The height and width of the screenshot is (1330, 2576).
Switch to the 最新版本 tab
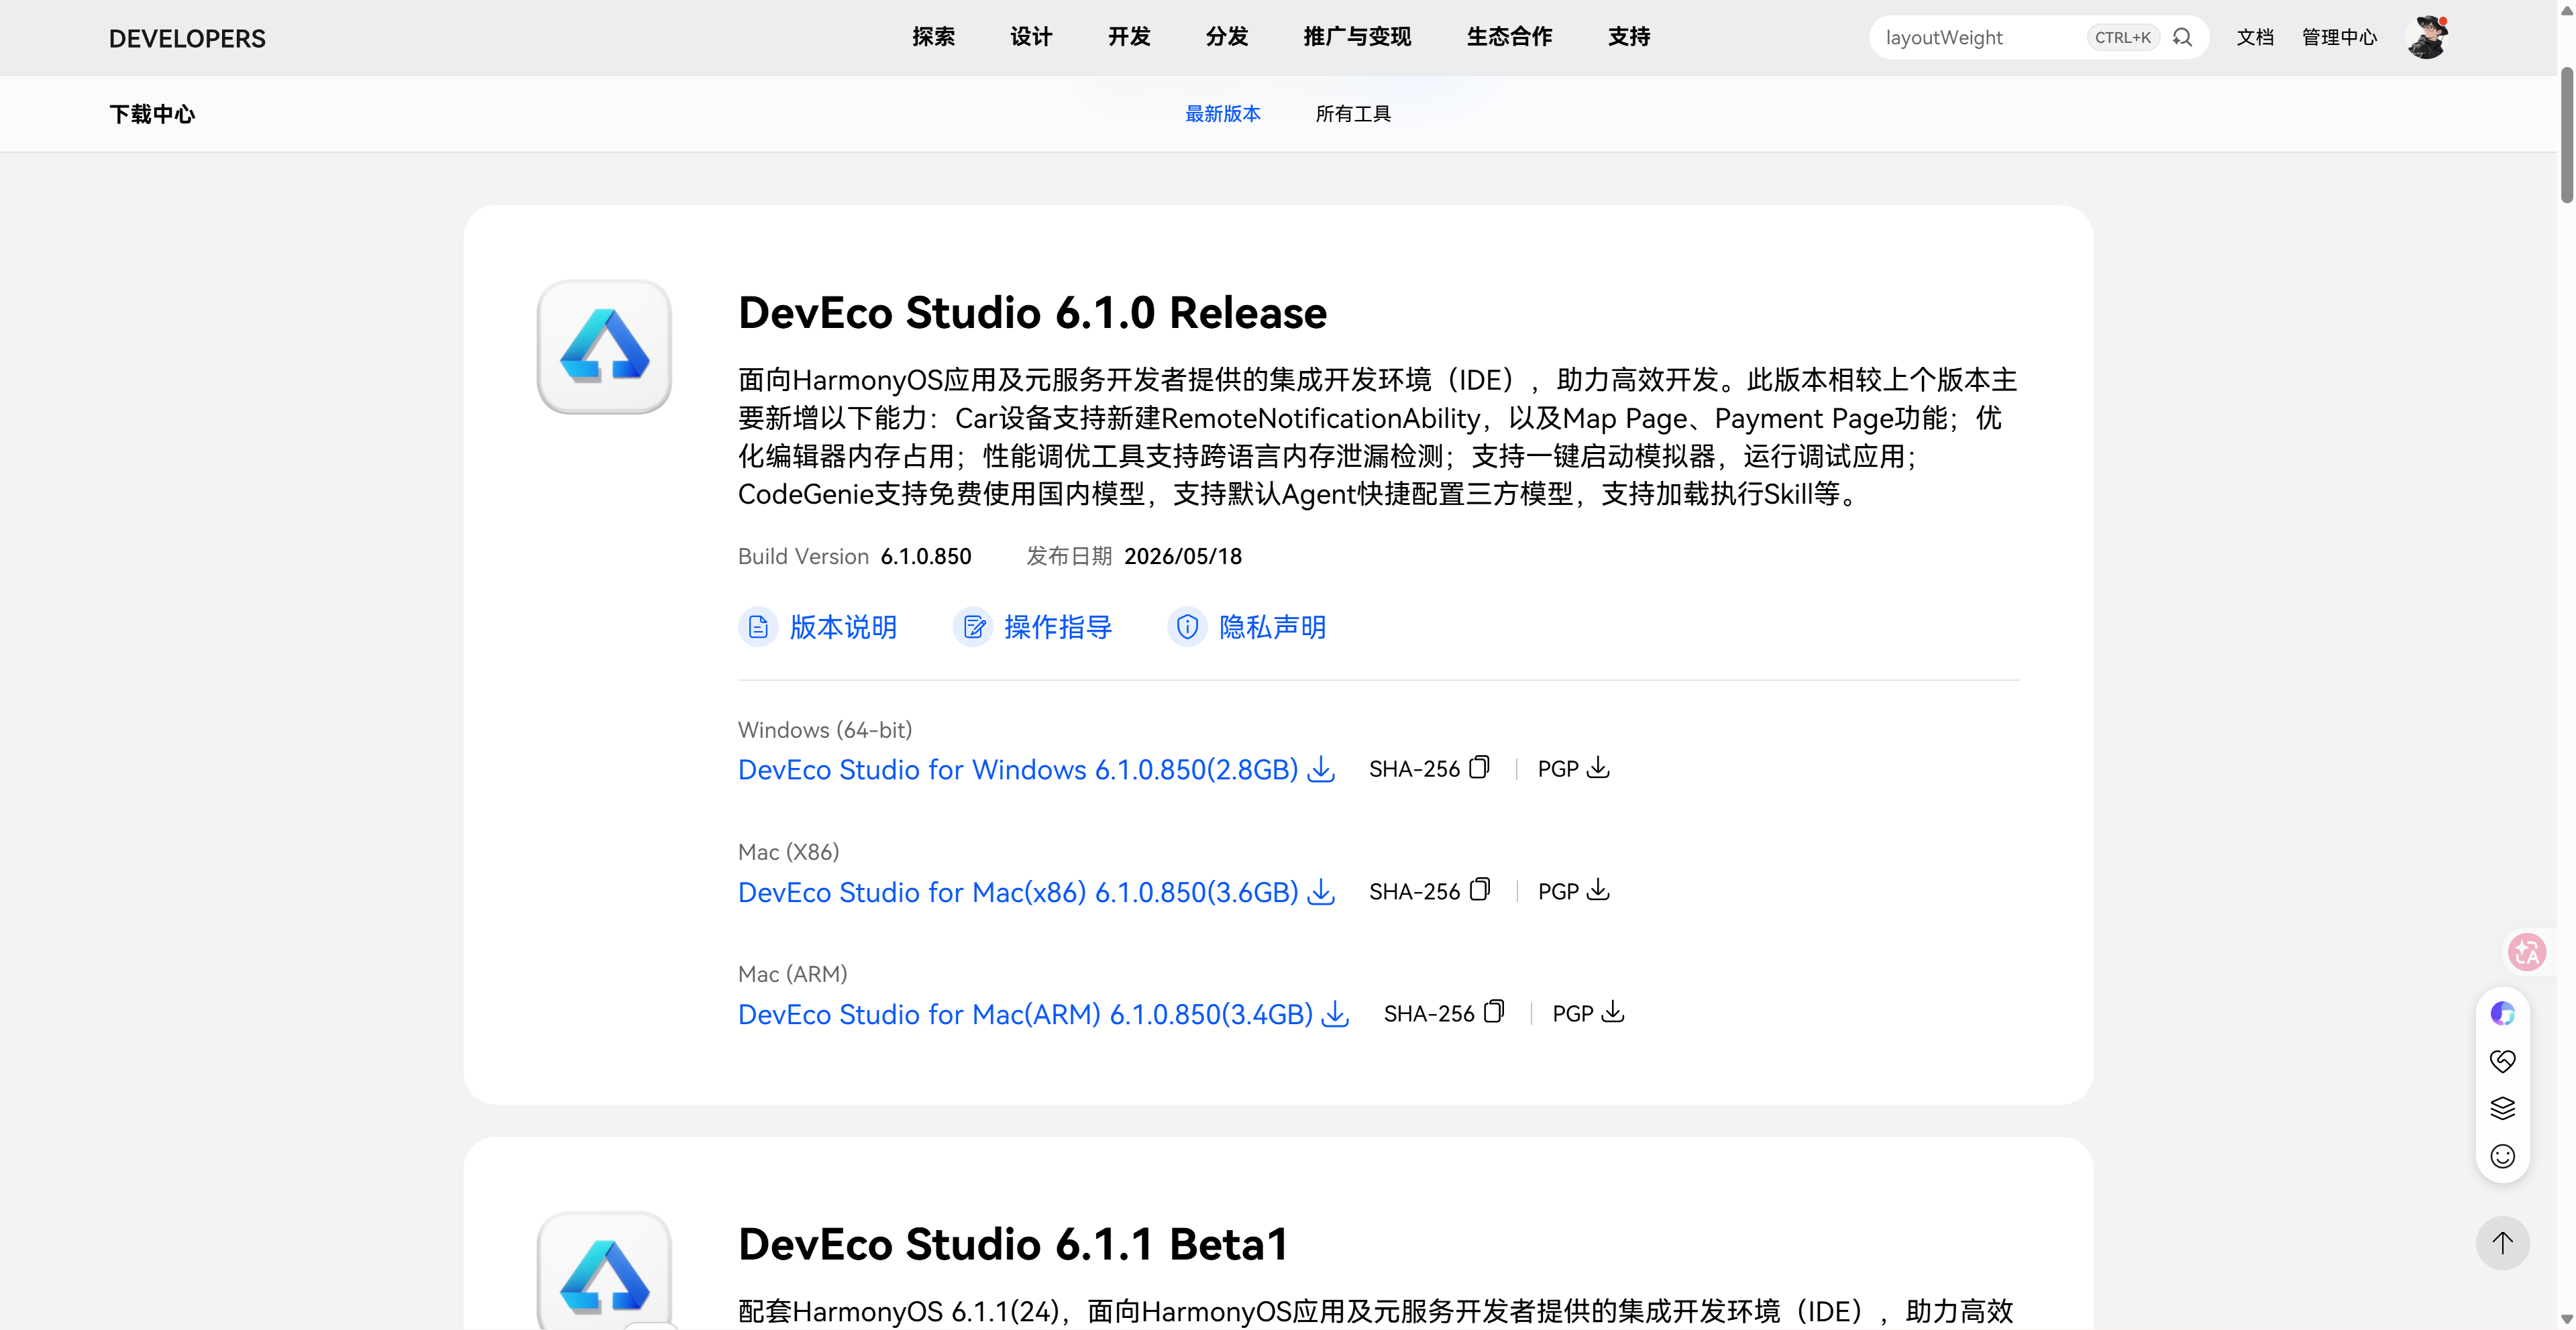pyautogui.click(x=1222, y=114)
